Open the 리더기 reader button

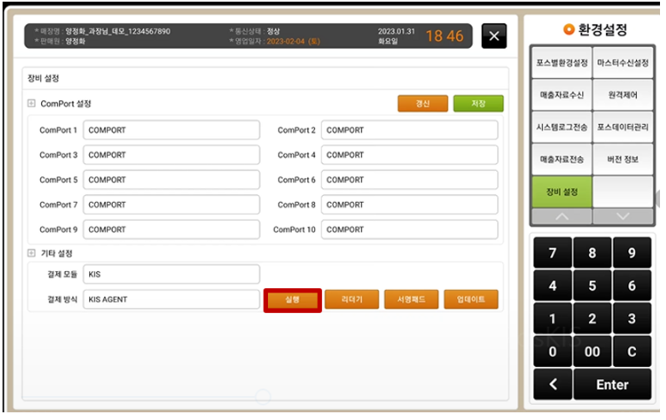352,300
